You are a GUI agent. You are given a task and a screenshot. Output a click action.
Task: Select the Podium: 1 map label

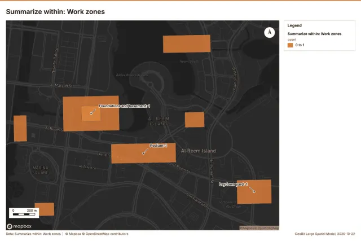click(x=159, y=146)
